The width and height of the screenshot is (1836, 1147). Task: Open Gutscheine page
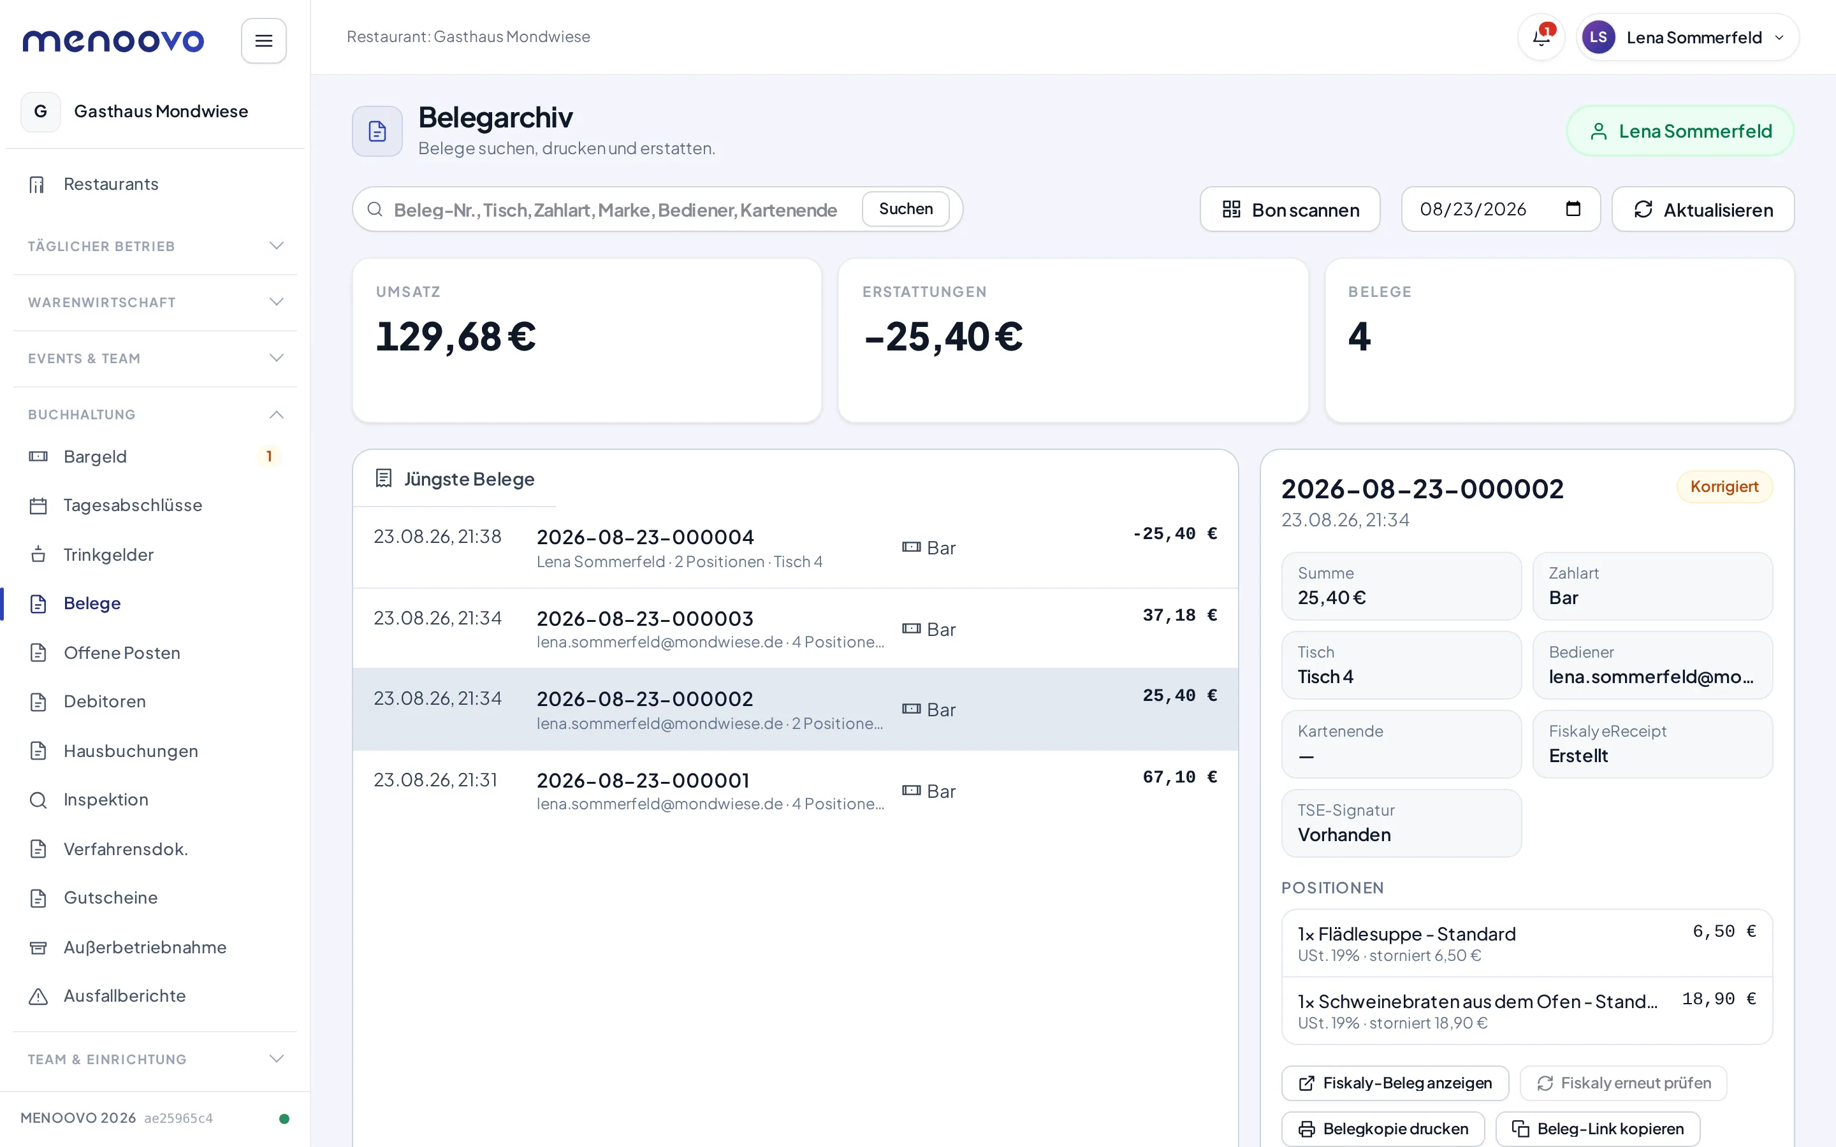point(155,897)
